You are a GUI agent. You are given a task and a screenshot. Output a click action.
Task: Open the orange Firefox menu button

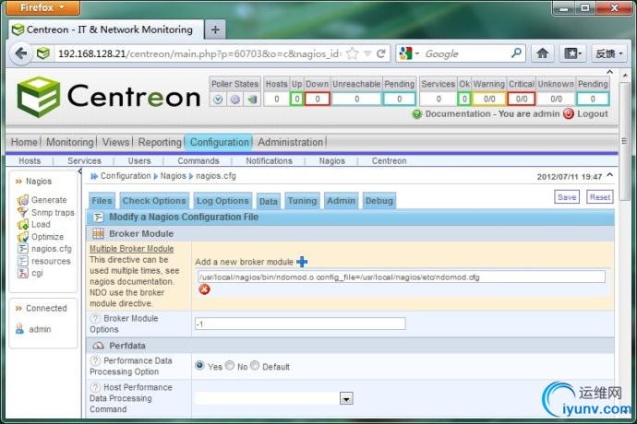[42, 7]
